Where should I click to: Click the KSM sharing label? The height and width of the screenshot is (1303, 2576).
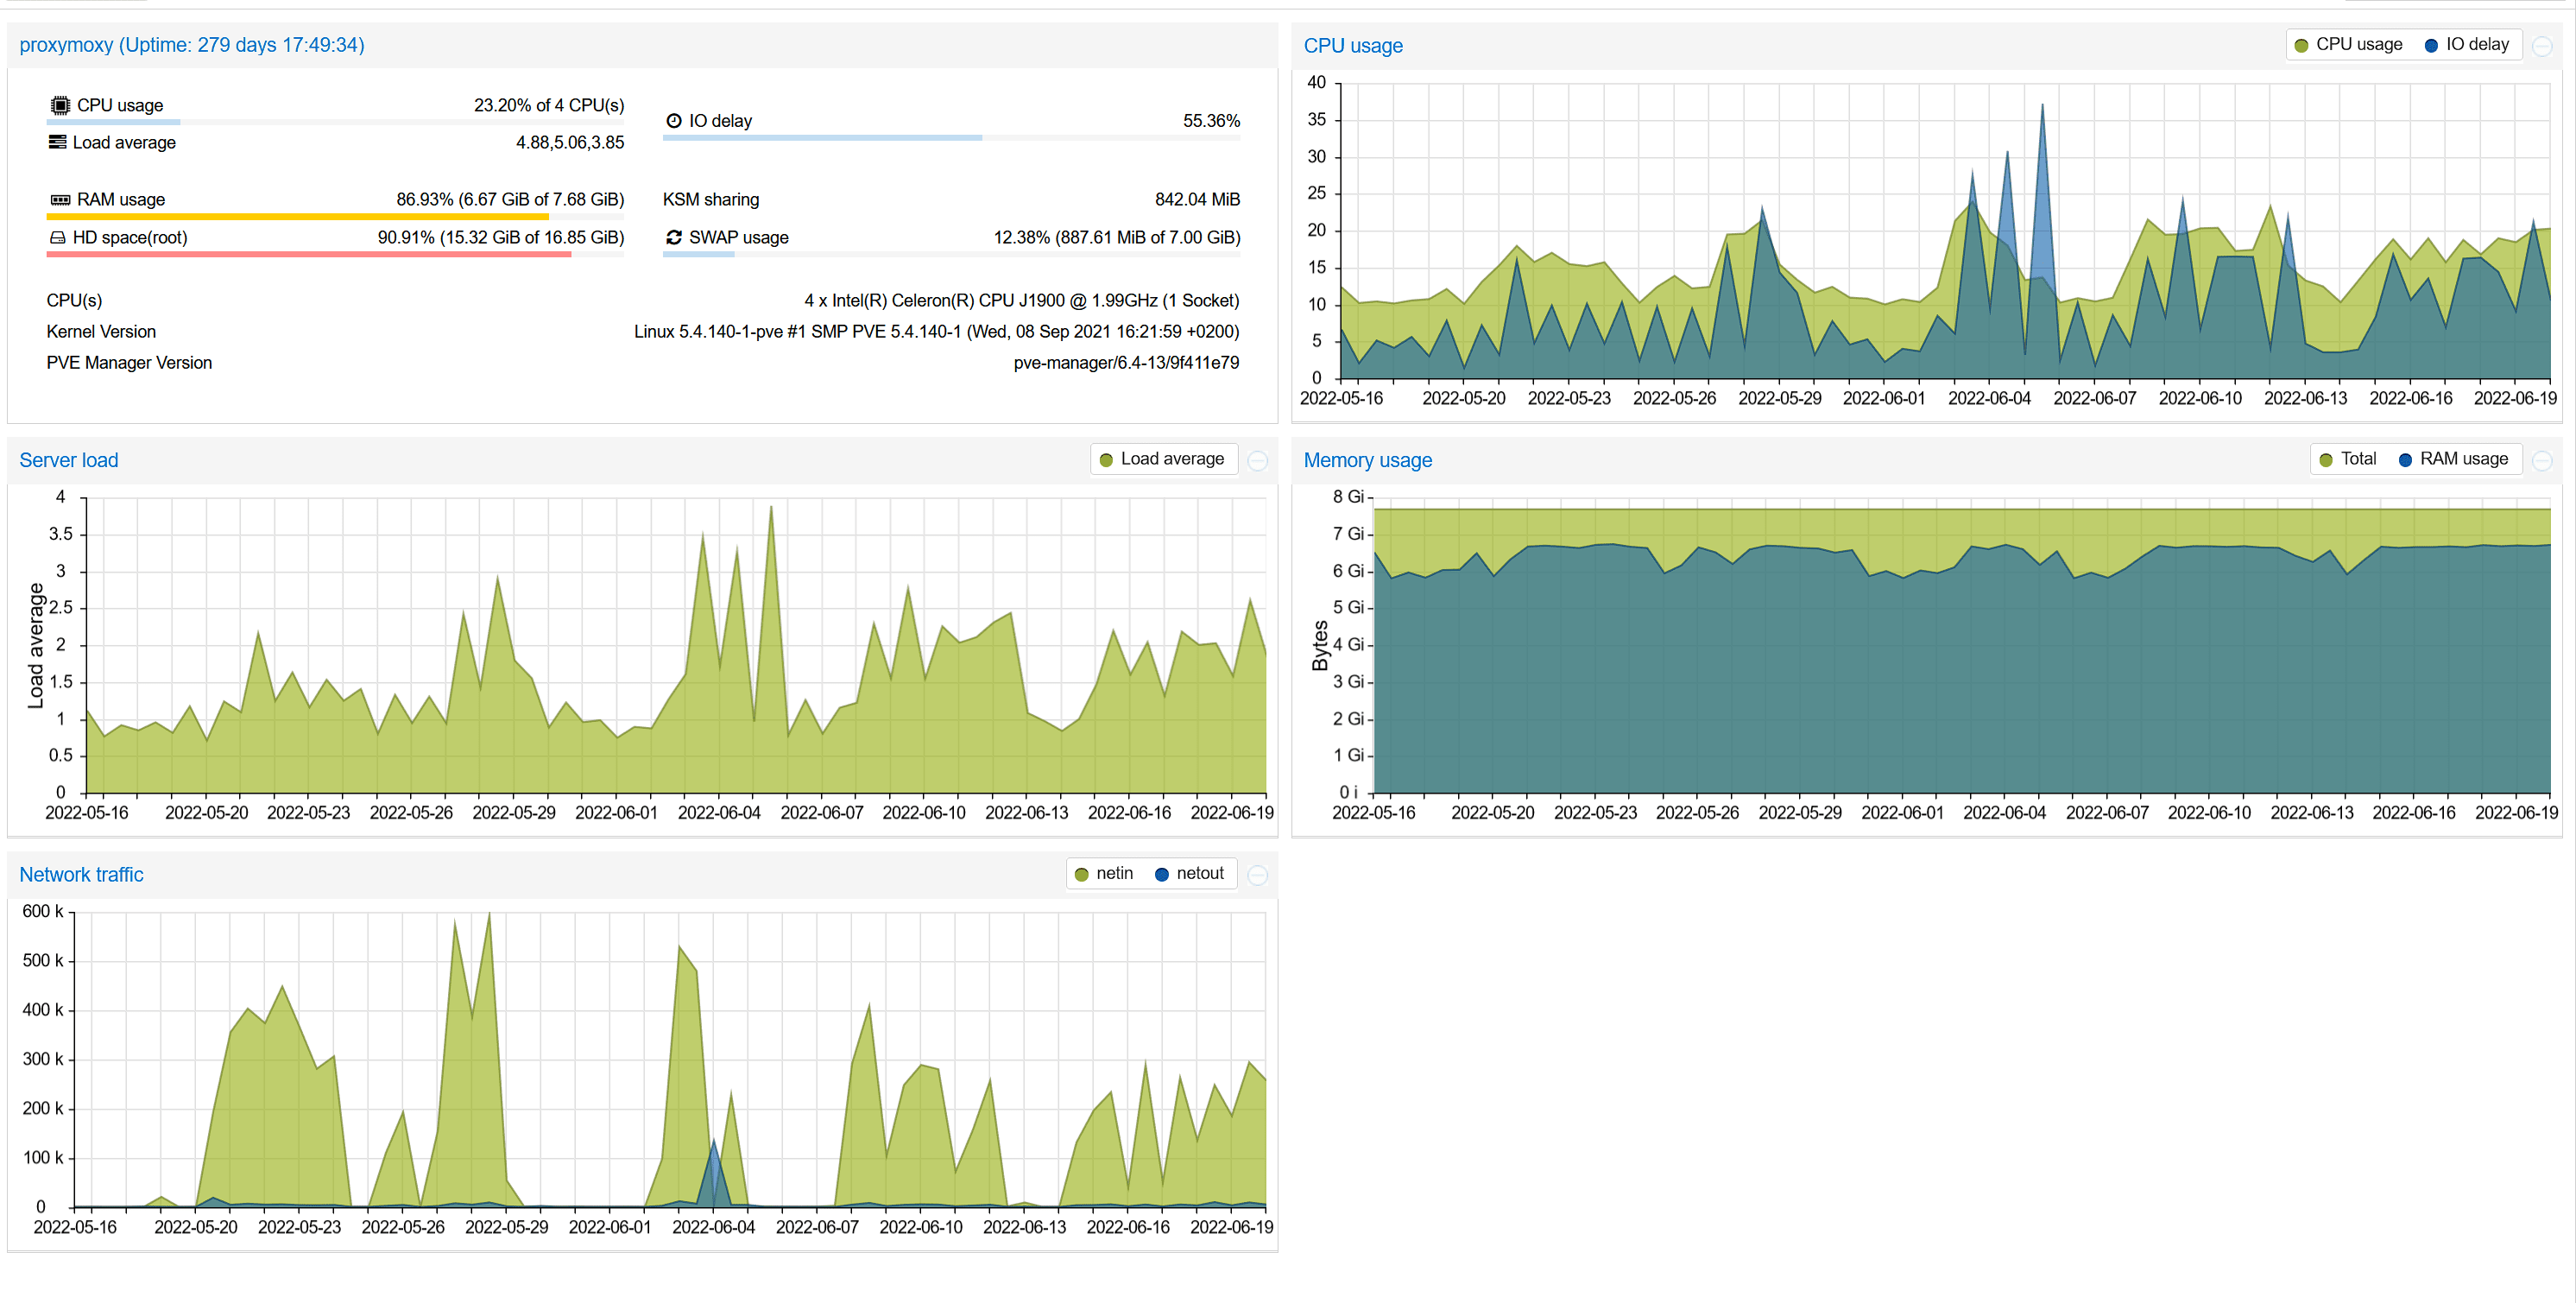[711, 199]
